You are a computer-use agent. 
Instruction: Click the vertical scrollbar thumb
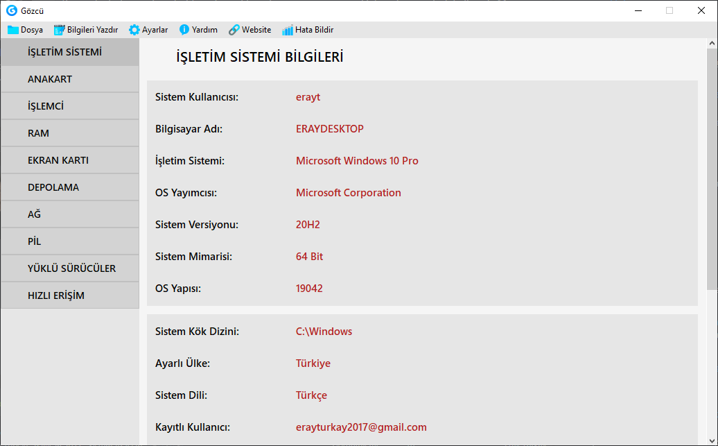click(x=712, y=169)
